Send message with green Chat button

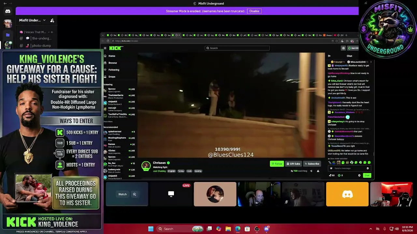367,175
